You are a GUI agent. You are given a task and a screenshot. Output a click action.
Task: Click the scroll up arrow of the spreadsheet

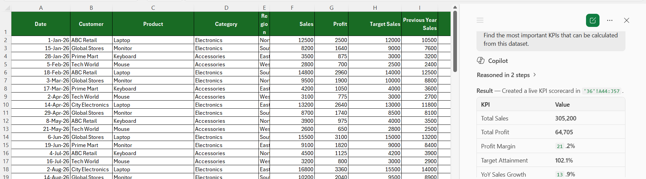click(455, 7)
